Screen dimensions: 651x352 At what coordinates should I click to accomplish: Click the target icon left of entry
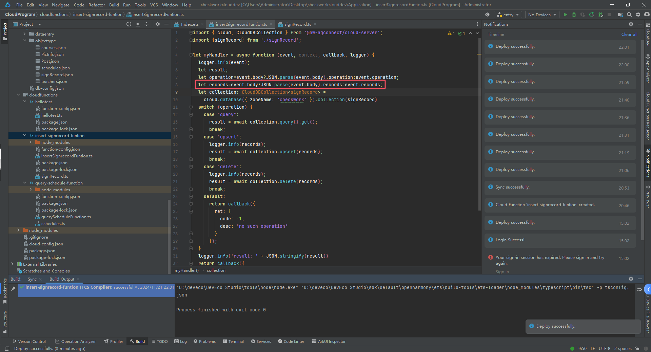pos(487,15)
